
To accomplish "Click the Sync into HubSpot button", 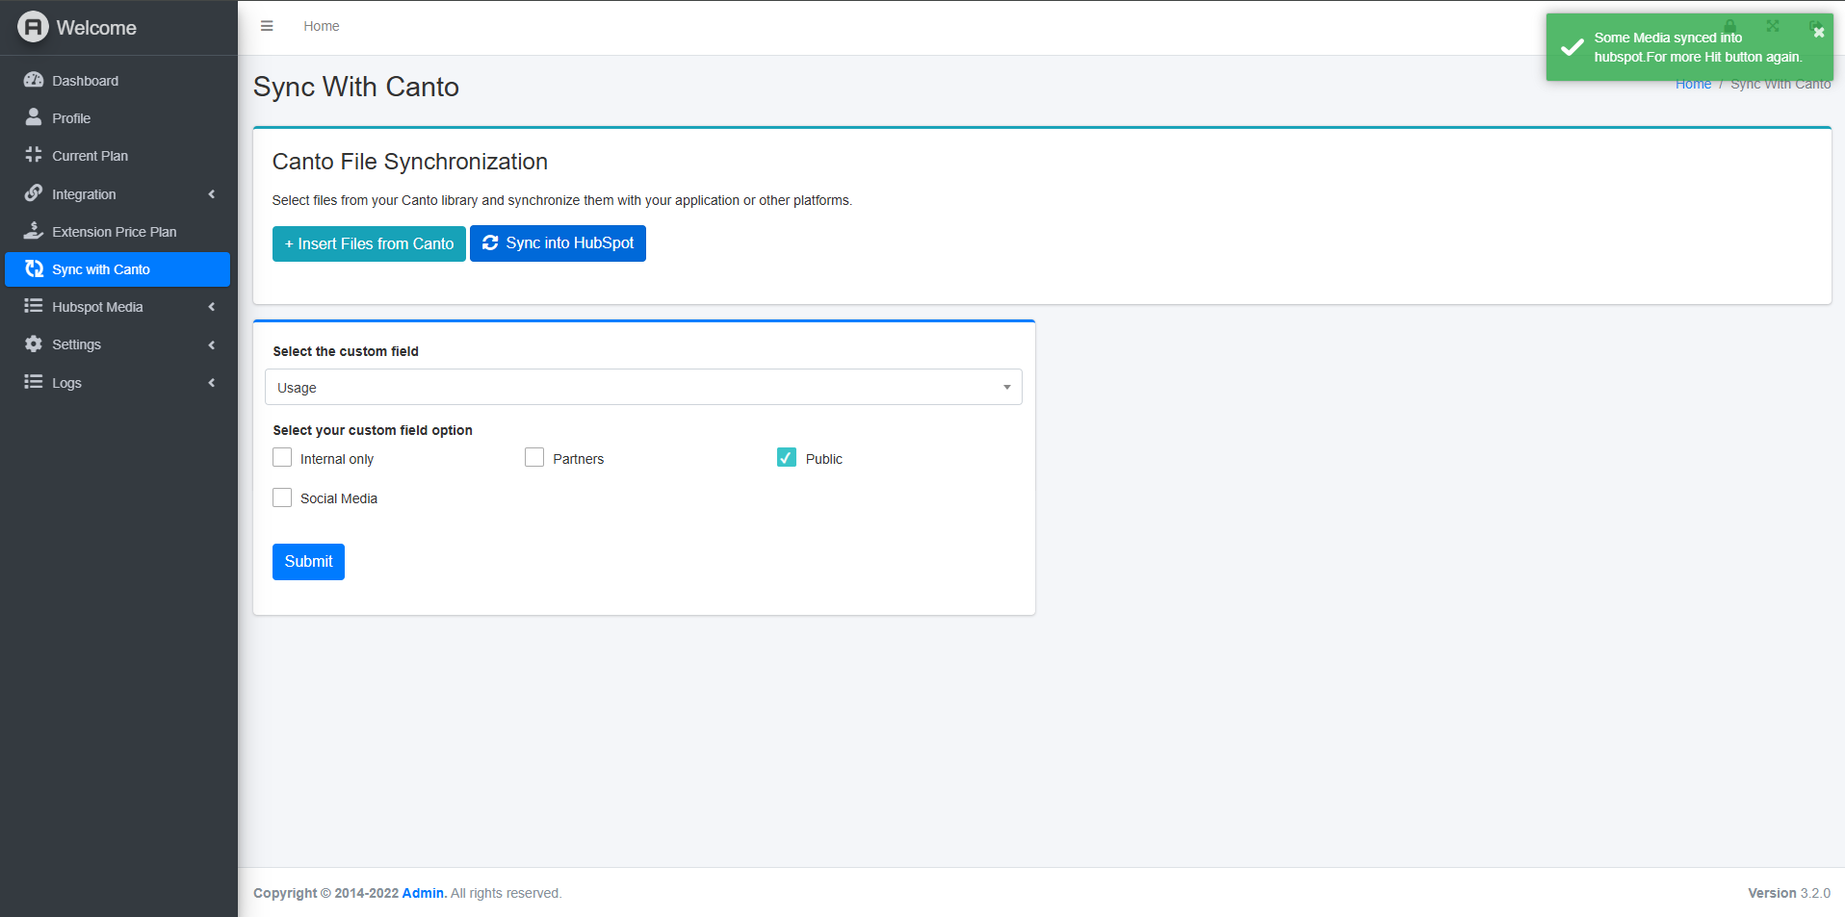I will 558,243.
